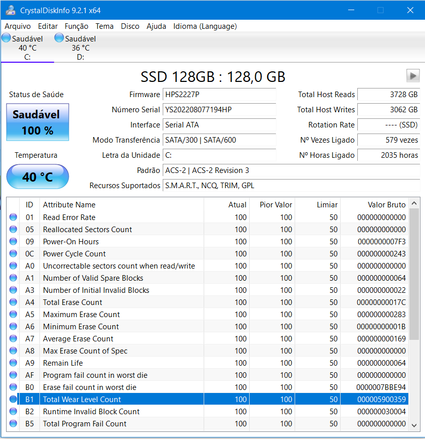425x439 pixels.
Task: Click the Rotation Rate value field
Action: [x=389, y=124]
